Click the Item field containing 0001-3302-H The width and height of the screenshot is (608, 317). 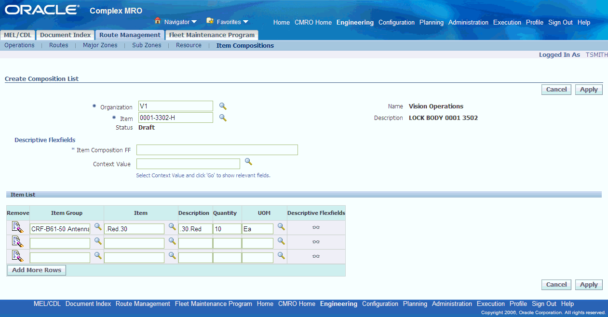click(x=176, y=118)
